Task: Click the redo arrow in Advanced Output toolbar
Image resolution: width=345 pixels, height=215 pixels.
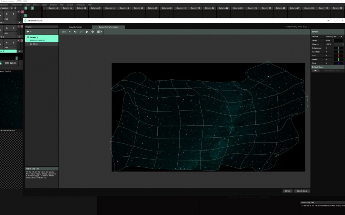Action: [x=81, y=32]
